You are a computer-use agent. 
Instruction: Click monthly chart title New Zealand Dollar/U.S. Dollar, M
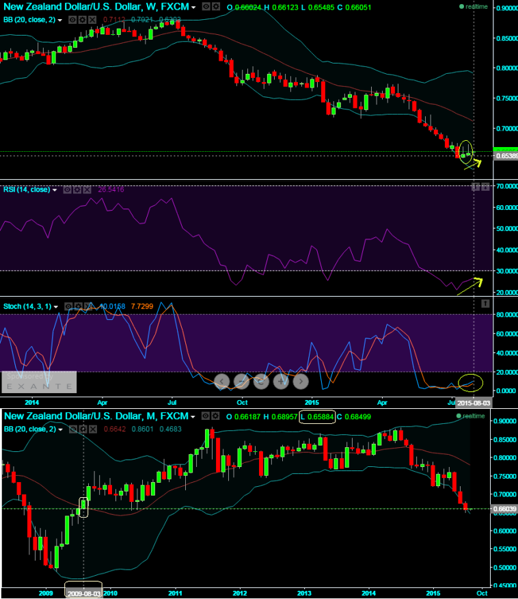coord(96,416)
